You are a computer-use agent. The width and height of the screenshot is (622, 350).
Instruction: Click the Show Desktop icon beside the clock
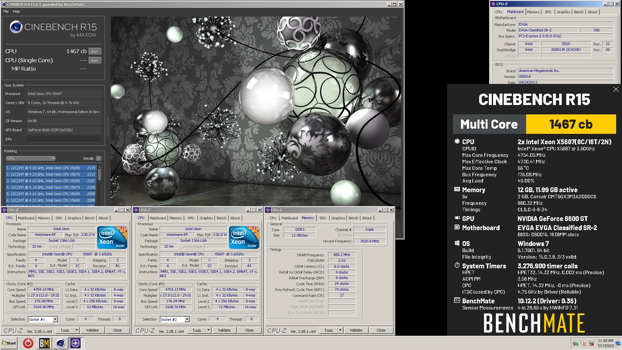pyautogui.click(x=618, y=343)
